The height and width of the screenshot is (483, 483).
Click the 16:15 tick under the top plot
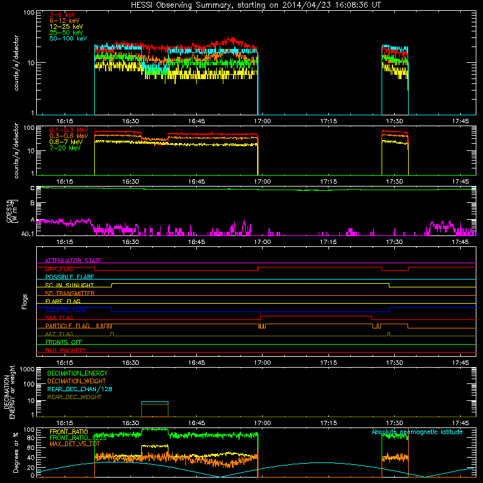pyautogui.click(x=65, y=121)
